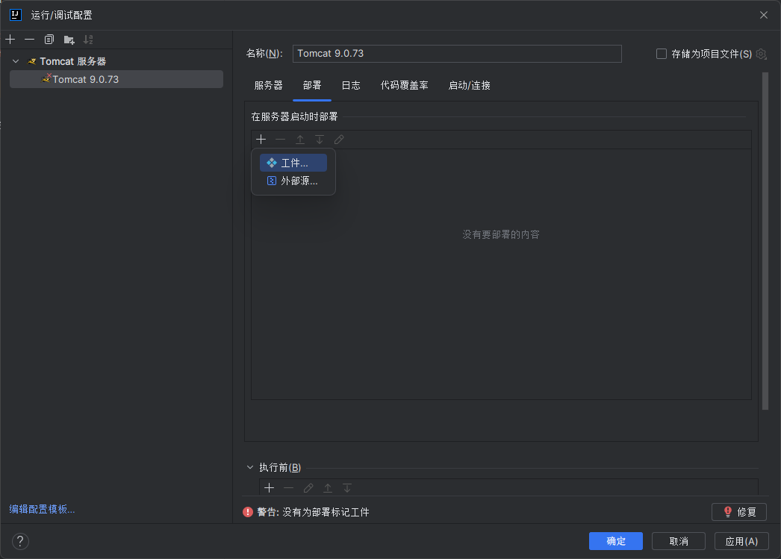Focus the 名称 input field
This screenshot has height=559, width=781.
pyautogui.click(x=457, y=54)
